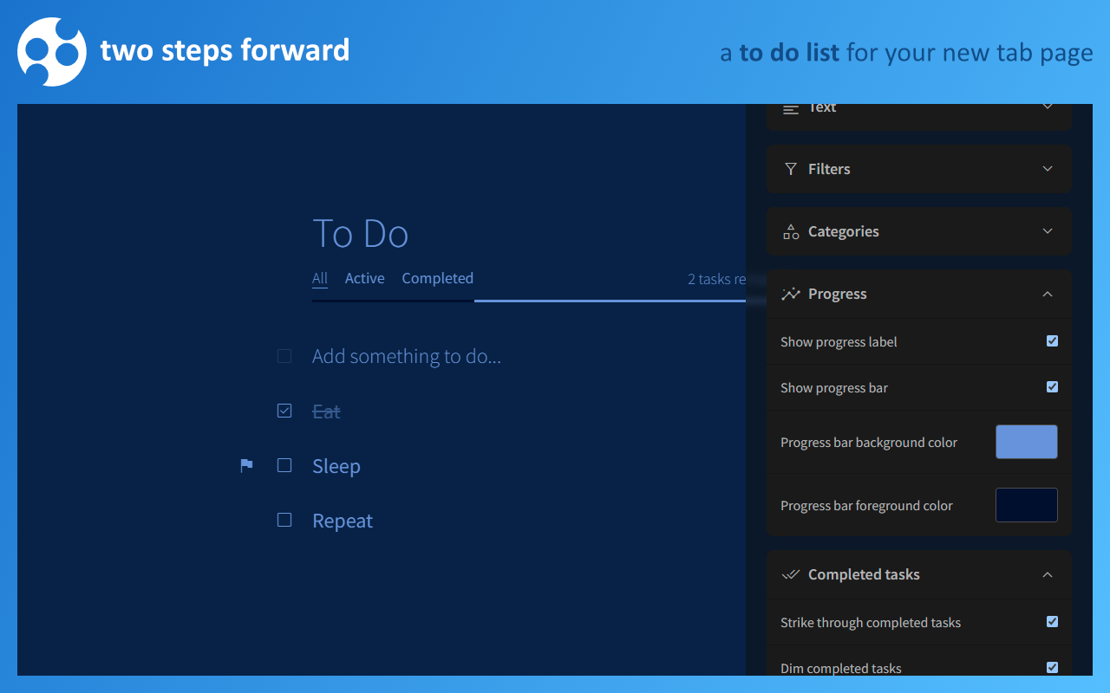Switch to the Active tab
Screen dimensions: 1110x693
point(364,278)
